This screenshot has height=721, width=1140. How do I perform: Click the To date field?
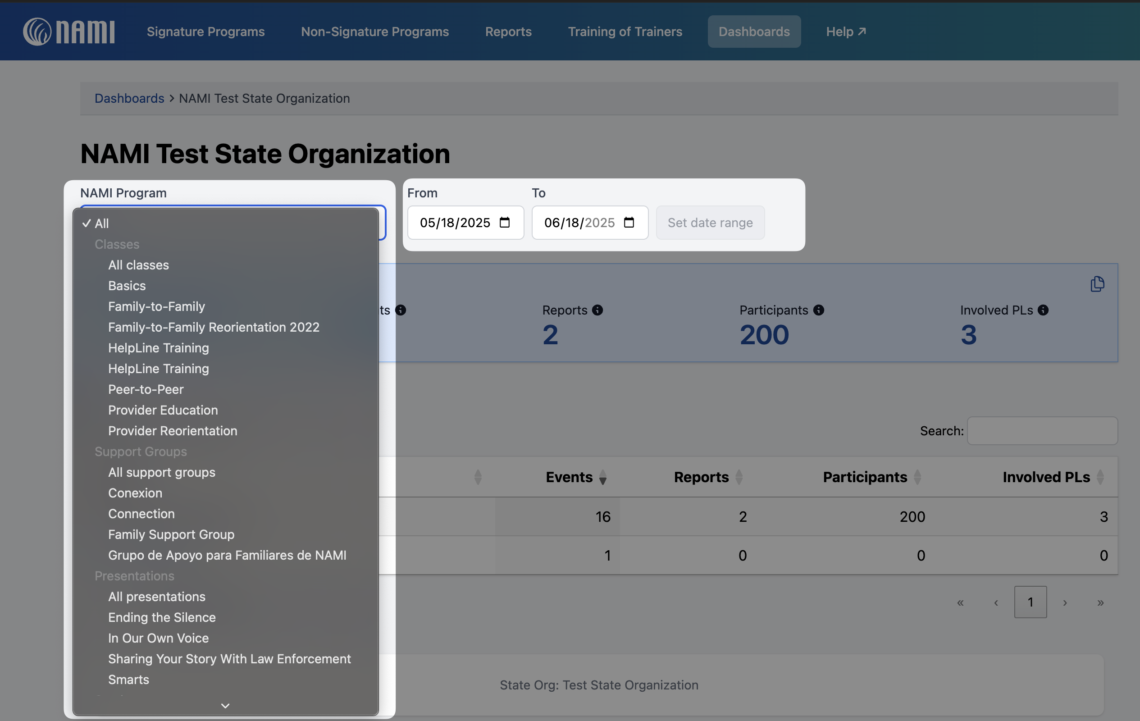tap(590, 223)
